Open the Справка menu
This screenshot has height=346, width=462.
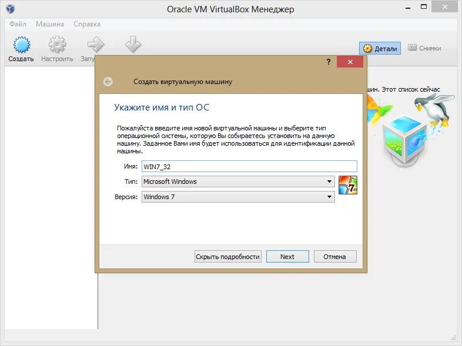(87, 24)
